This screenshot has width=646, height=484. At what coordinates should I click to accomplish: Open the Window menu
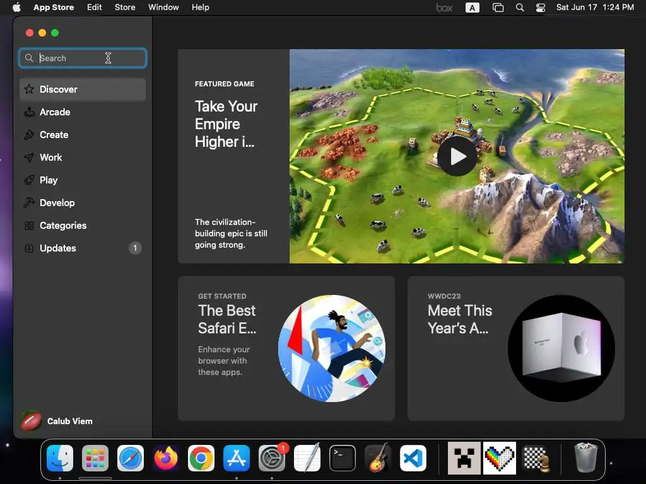(x=163, y=8)
